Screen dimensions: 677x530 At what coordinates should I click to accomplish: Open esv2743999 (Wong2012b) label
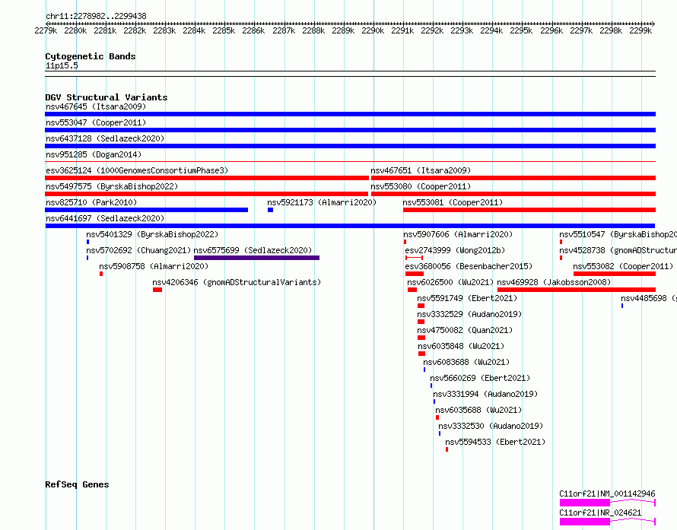(455, 250)
